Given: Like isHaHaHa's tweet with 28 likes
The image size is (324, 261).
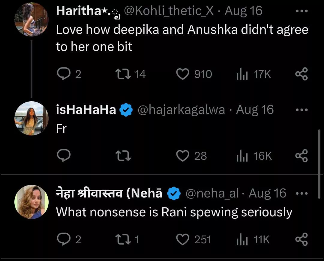Looking at the screenshot, I should (182, 156).
